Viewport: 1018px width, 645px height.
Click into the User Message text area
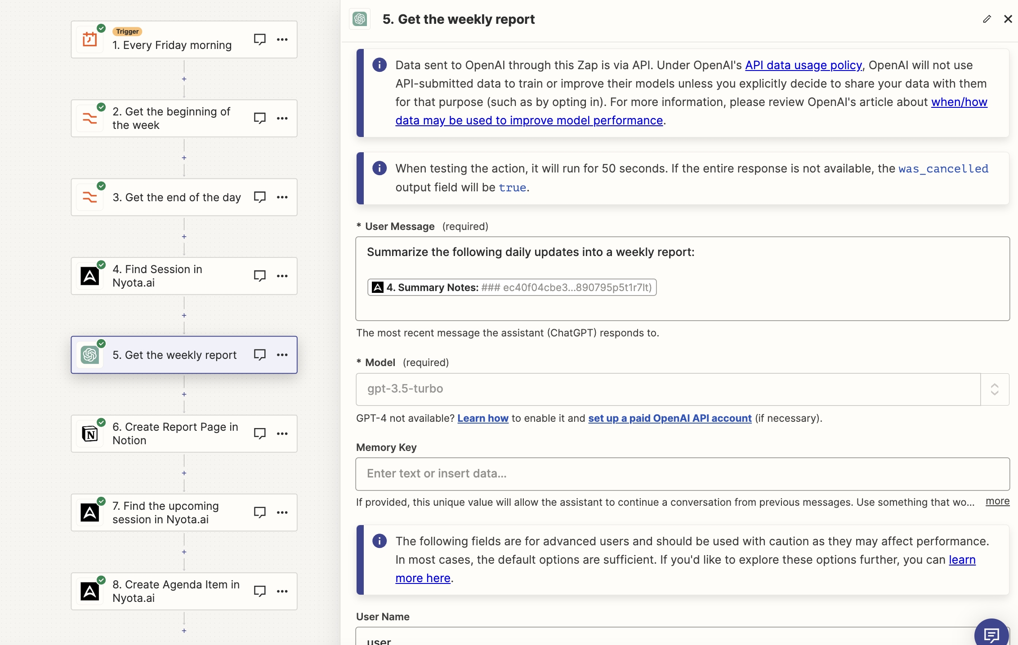(x=683, y=278)
